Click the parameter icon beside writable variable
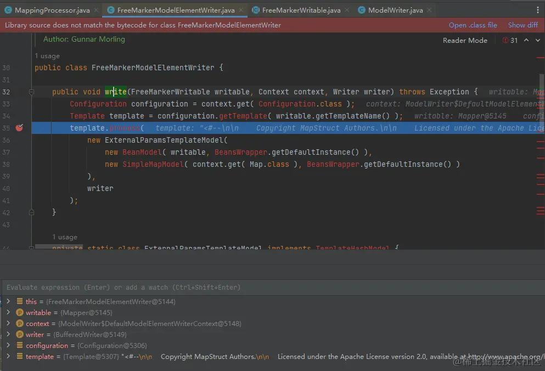The width and height of the screenshot is (545, 371). point(19,312)
